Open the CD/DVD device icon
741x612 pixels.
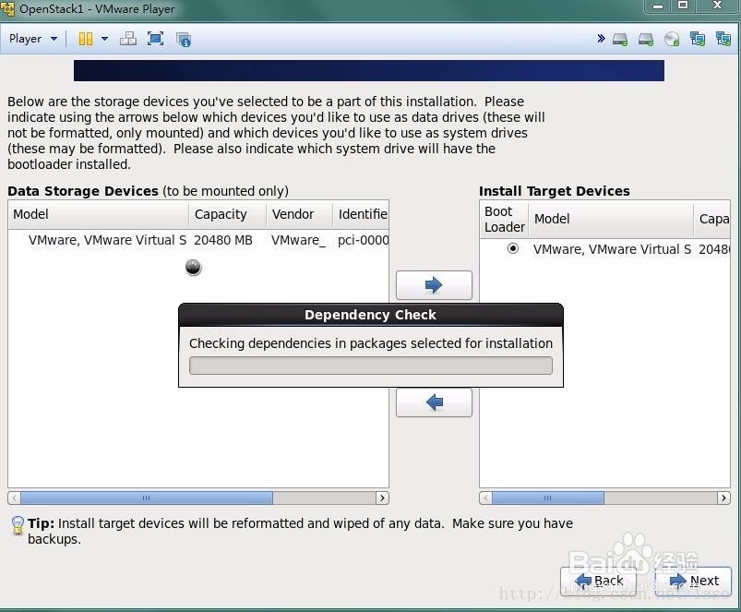tap(670, 39)
